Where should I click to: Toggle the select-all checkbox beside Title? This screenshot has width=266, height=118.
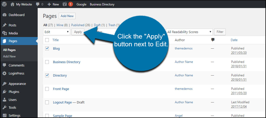(x=47, y=40)
